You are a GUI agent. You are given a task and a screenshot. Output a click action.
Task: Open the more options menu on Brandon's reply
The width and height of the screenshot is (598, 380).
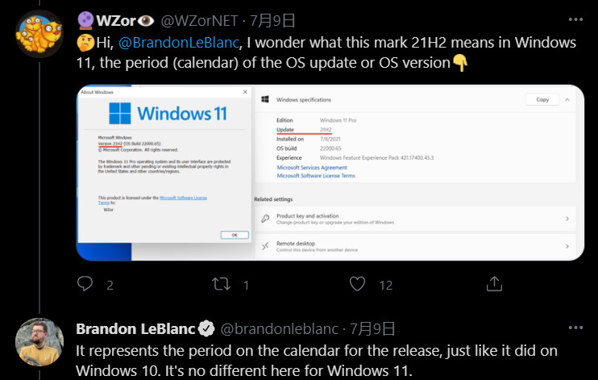coord(575,328)
